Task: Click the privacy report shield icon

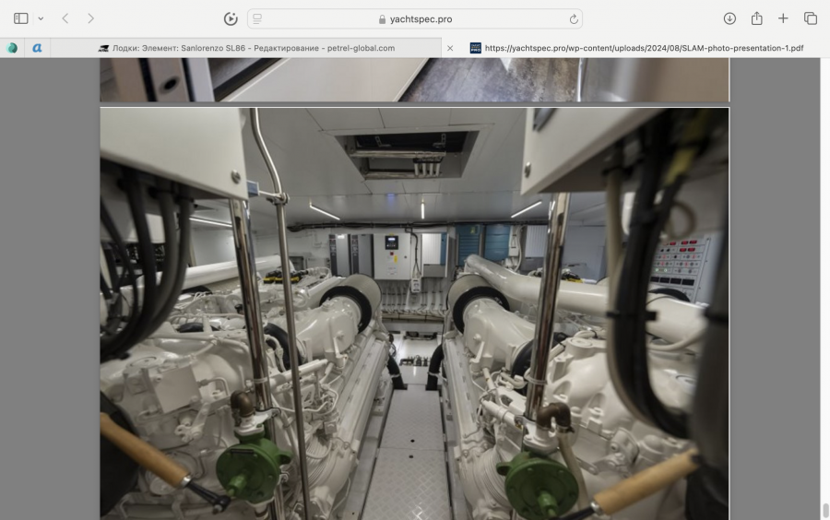Action: coord(231,18)
